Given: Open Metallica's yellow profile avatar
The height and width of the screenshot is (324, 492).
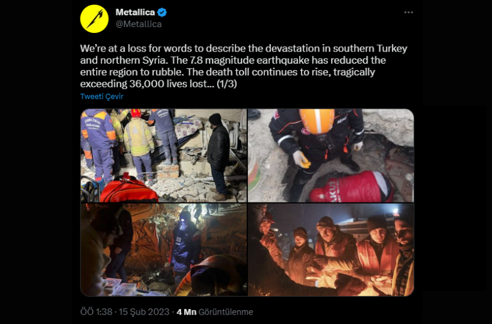Looking at the screenshot, I should (x=94, y=19).
